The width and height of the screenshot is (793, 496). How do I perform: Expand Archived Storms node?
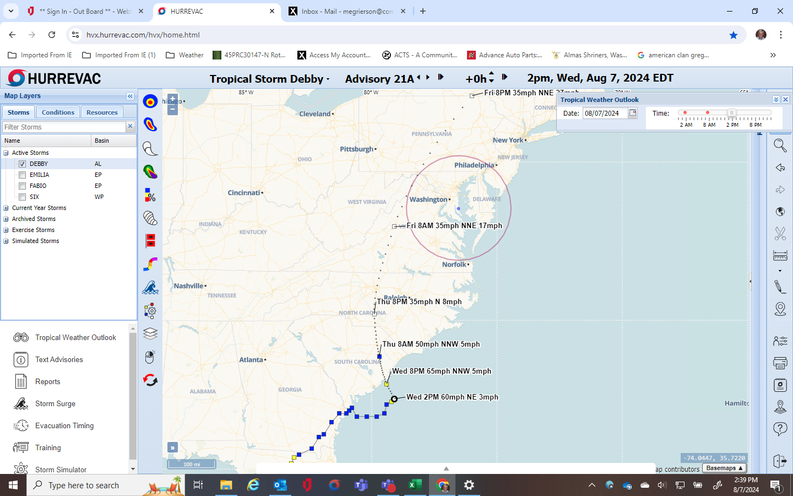[x=6, y=219]
